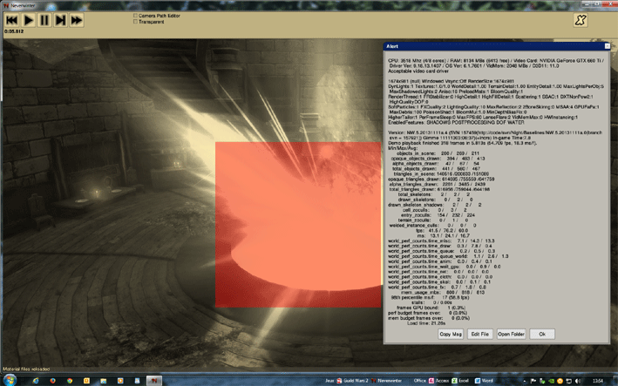Open Action Center flag tray icon
The height and width of the screenshot is (386, 618).
[x=533, y=381]
